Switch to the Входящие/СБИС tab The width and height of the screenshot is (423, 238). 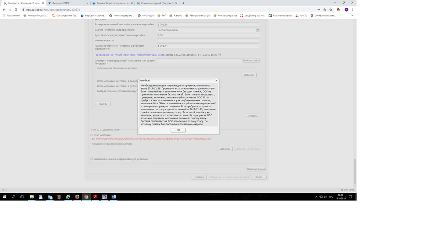tap(68, 3)
